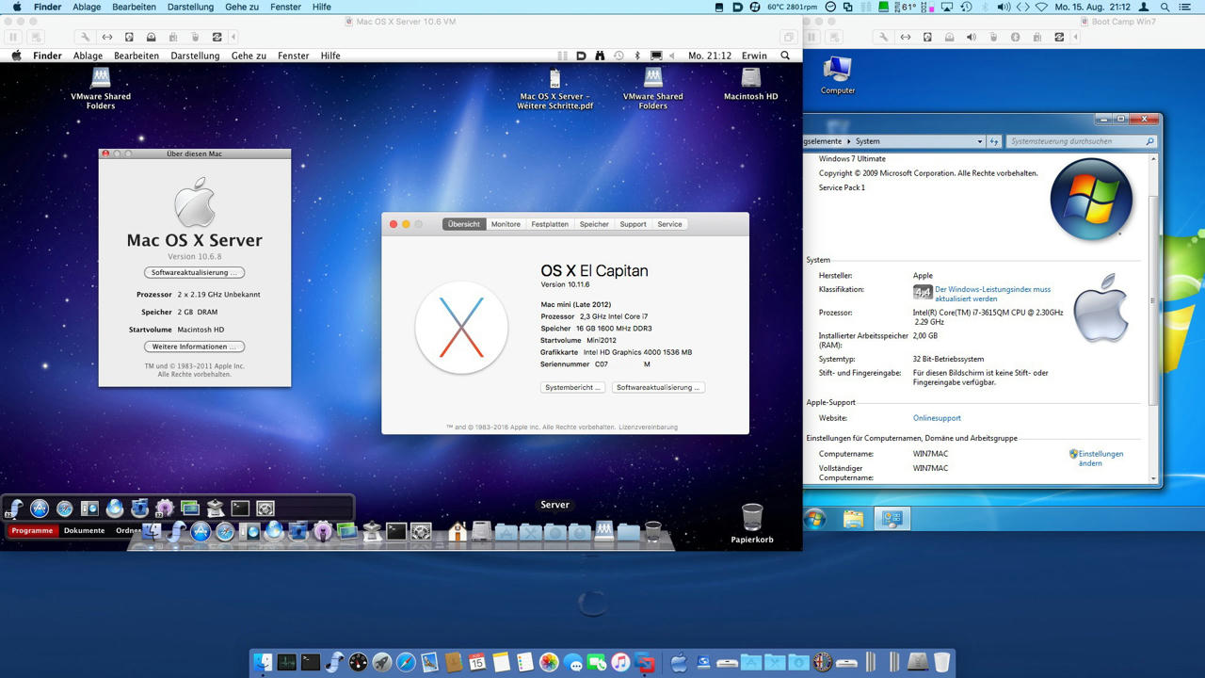1205x678 pixels.
Task: Open the Lizenzvereinbarung link
Action: coord(648,427)
